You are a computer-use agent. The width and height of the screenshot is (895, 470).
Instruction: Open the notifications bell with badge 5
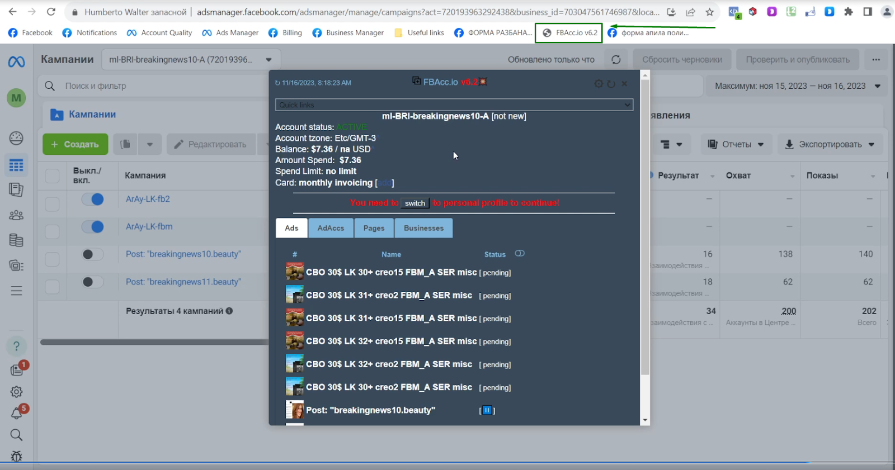pos(16,414)
